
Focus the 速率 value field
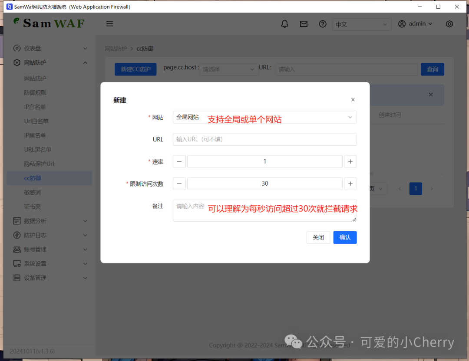tap(265, 161)
